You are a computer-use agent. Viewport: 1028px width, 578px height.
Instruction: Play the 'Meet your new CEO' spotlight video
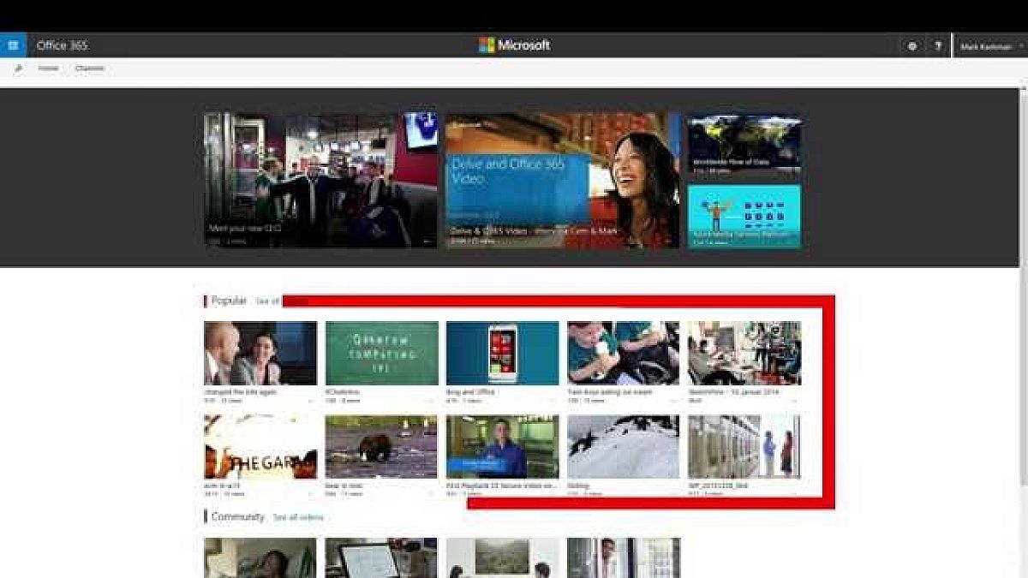(320, 181)
